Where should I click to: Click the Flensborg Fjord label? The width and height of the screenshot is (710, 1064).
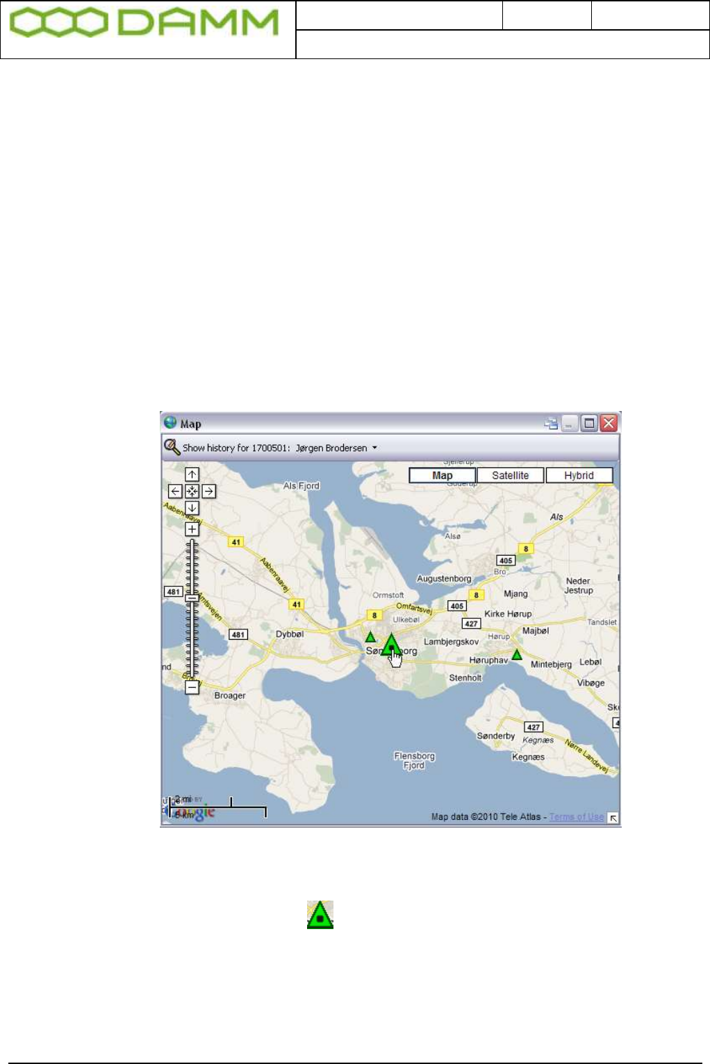tap(414, 761)
